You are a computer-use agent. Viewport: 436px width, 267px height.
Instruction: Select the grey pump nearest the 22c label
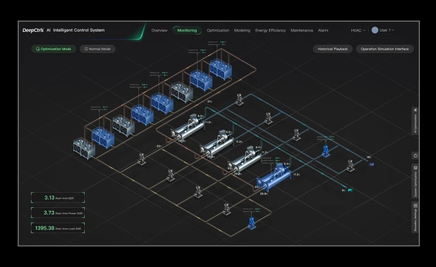(x=142, y=159)
